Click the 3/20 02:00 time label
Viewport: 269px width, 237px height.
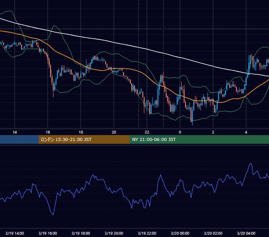(x=213, y=233)
